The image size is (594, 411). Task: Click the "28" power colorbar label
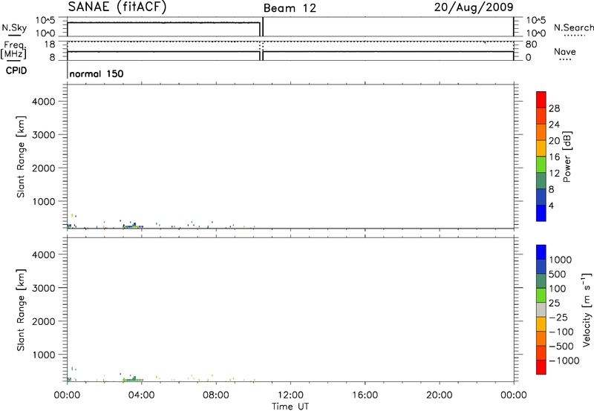coord(554,108)
